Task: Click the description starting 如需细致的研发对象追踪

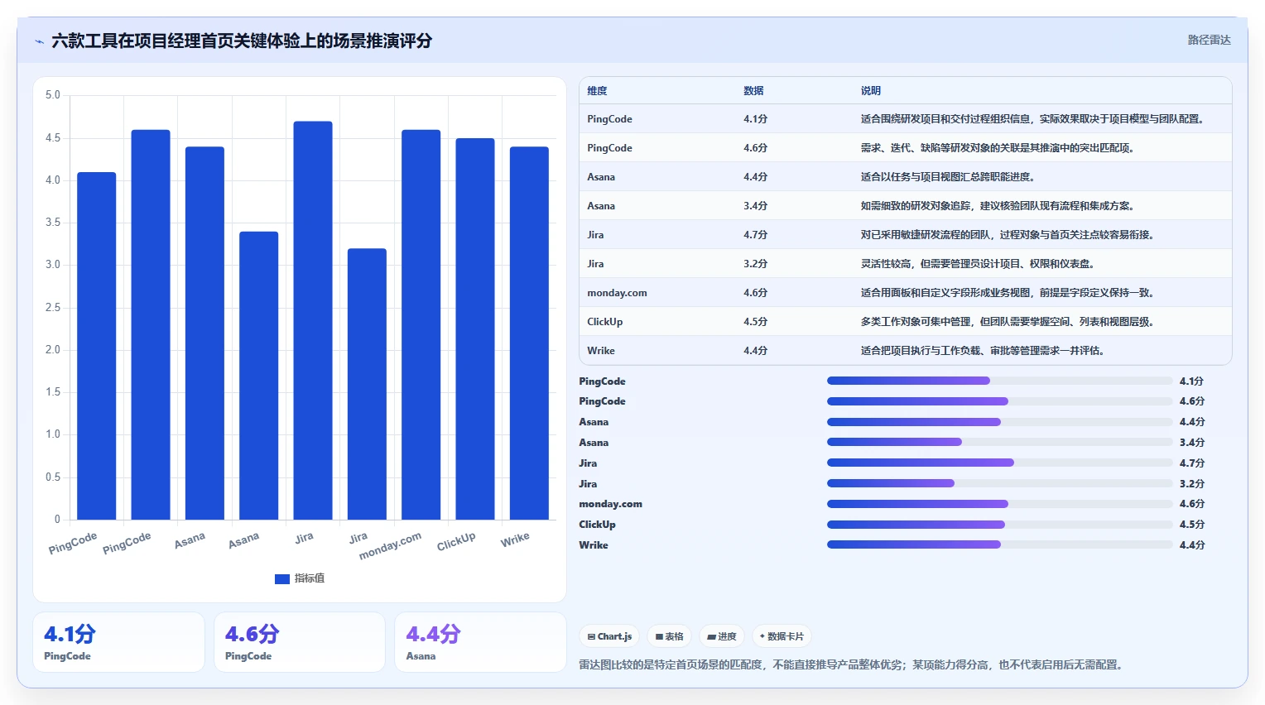Action: (997, 206)
